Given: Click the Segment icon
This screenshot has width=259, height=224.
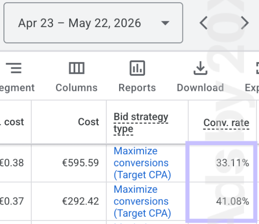Looking at the screenshot, I should click(14, 68).
